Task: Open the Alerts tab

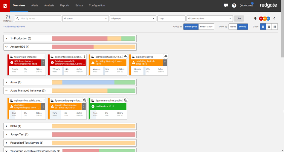Action: (35, 5)
